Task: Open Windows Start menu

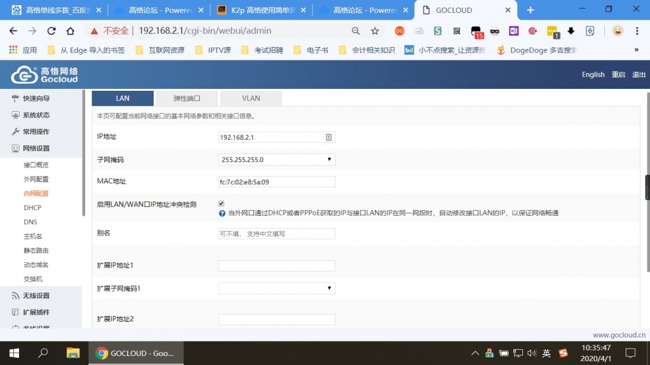Action: click(13, 353)
